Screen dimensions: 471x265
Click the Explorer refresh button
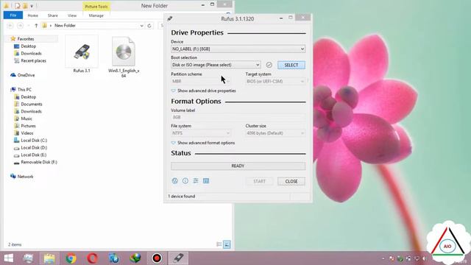tap(149, 26)
